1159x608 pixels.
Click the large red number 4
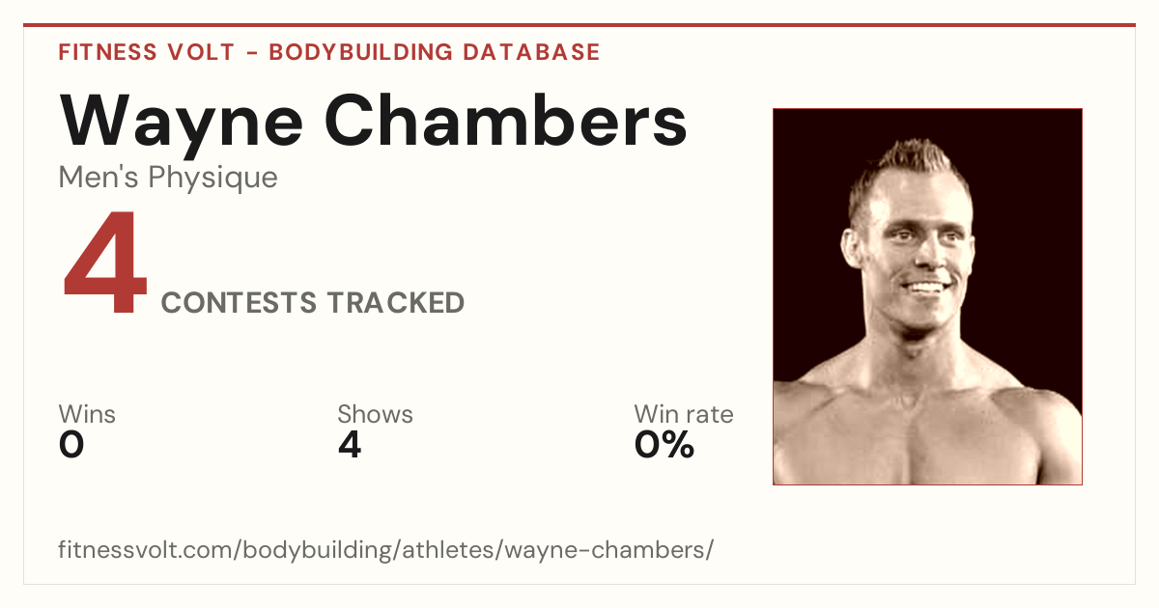pyautogui.click(x=105, y=263)
